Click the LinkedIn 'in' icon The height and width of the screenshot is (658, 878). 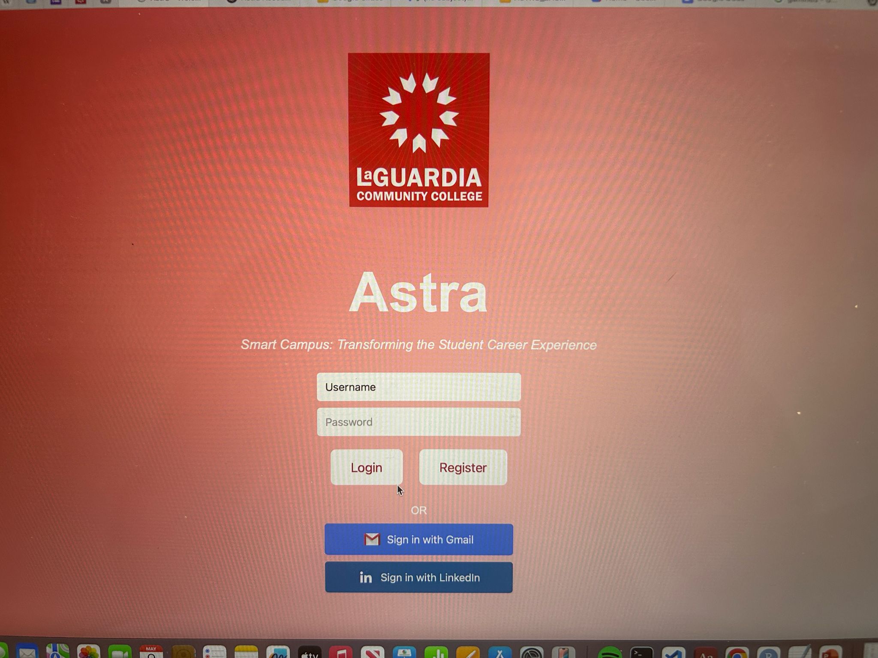click(365, 577)
